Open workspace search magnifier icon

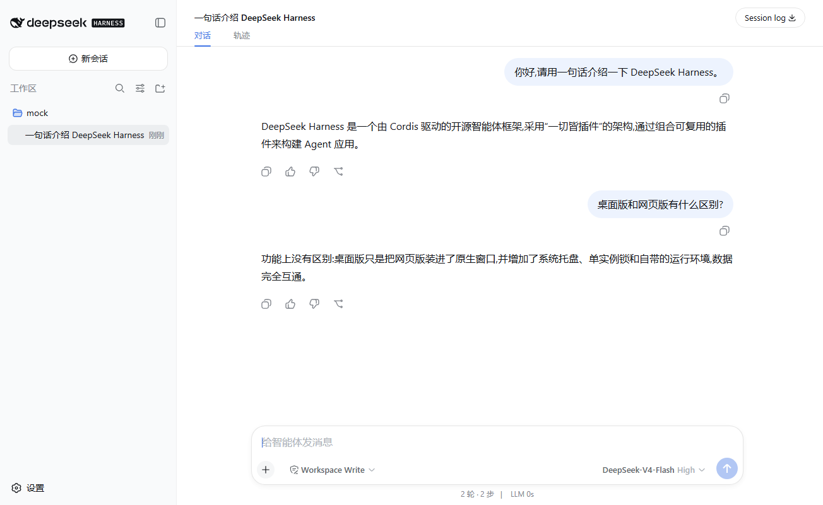tap(120, 88)
